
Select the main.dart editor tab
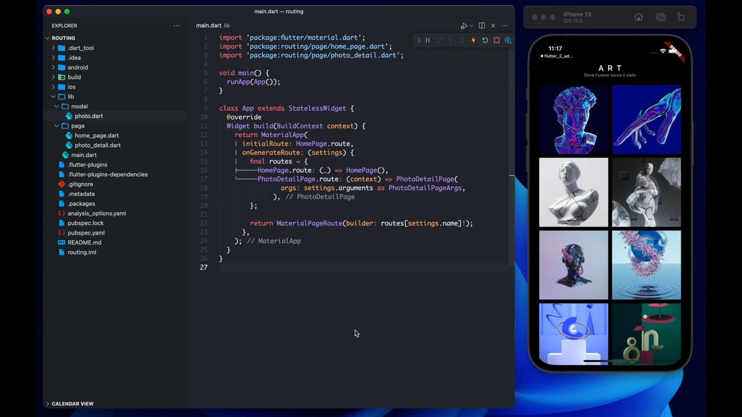[x=208, y=25]
